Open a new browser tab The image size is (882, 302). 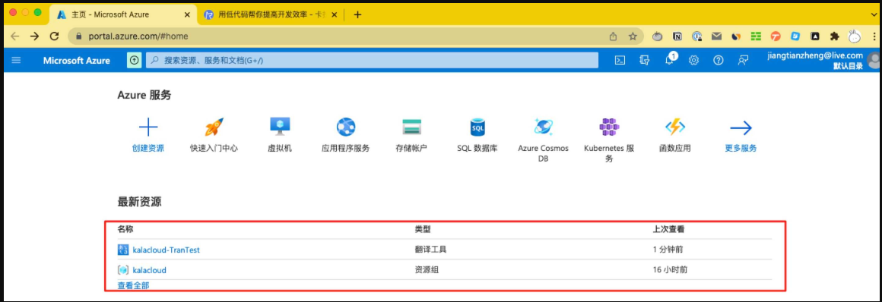coord(357,14)
